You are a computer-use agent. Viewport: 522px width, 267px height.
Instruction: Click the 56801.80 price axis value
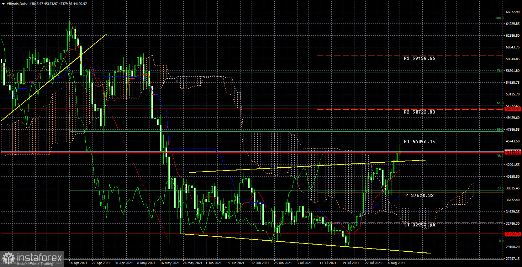pos(513,71)
